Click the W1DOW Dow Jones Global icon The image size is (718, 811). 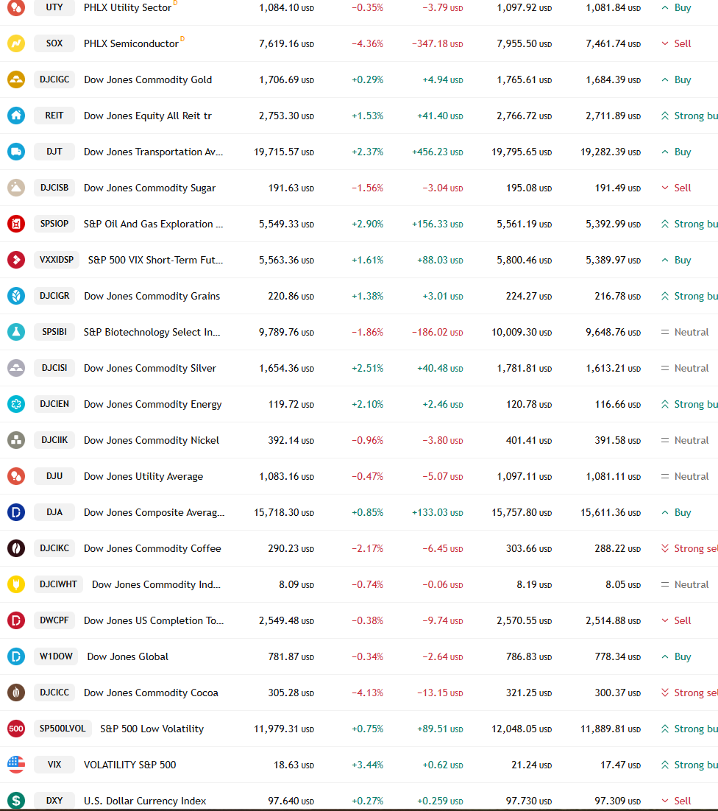tap(16, 656)
